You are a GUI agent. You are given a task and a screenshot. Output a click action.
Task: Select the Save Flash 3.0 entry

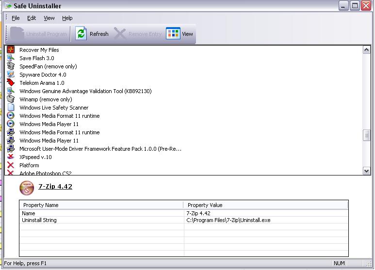pos(37,58)
